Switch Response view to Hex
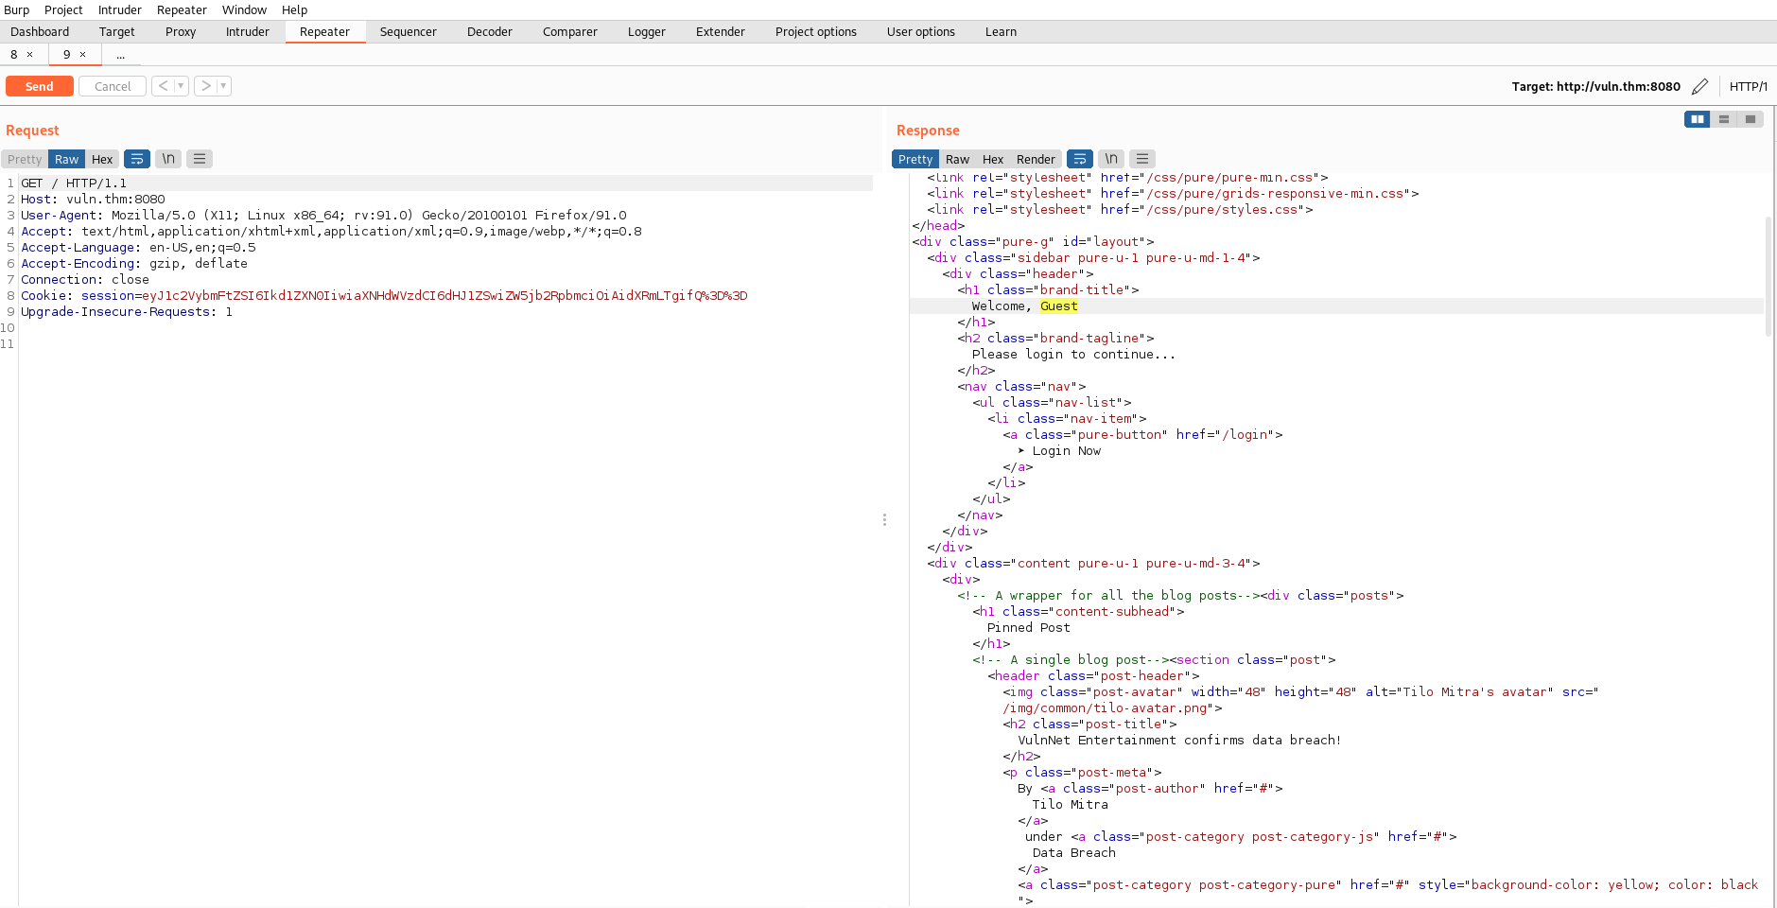Viewport: 1777px width, 908px height. 993,159
